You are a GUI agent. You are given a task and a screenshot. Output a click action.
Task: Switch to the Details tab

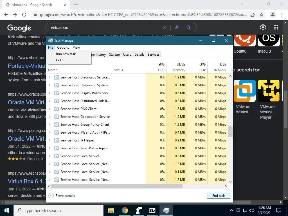coord(139,54)
